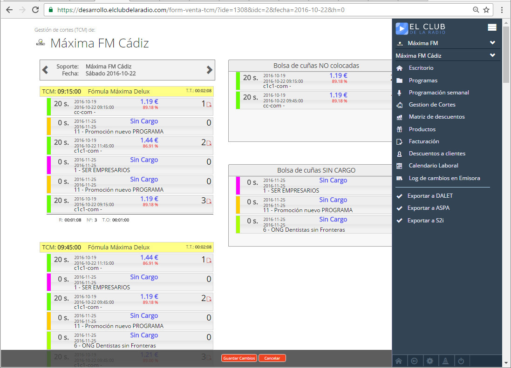The image size is (511, 368).
Task: Click the traffic cone icon in footer
Action: pos(445,361)
